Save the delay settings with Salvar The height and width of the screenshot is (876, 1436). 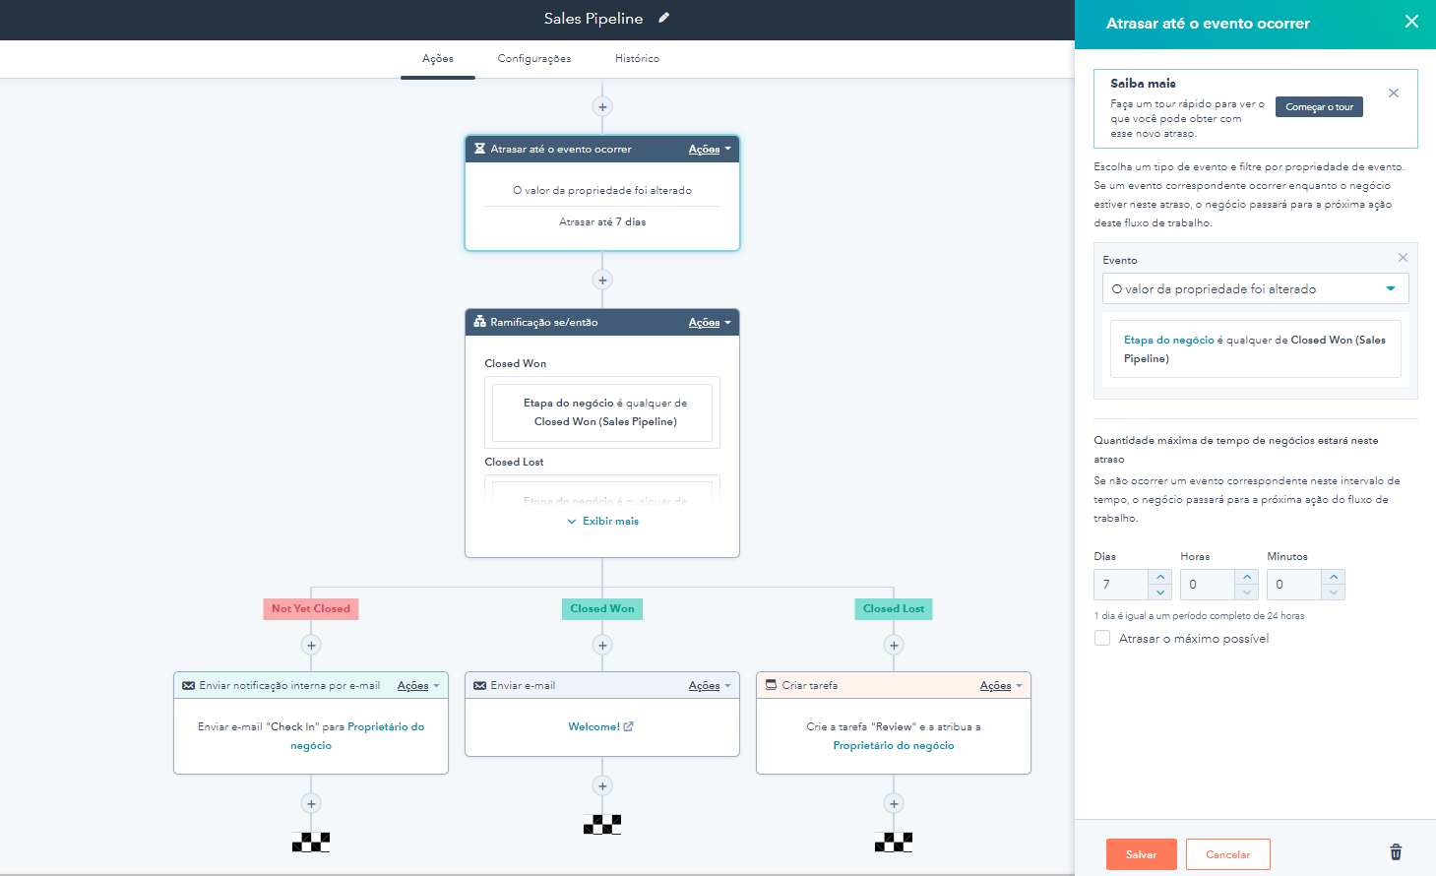(1141, 853)
